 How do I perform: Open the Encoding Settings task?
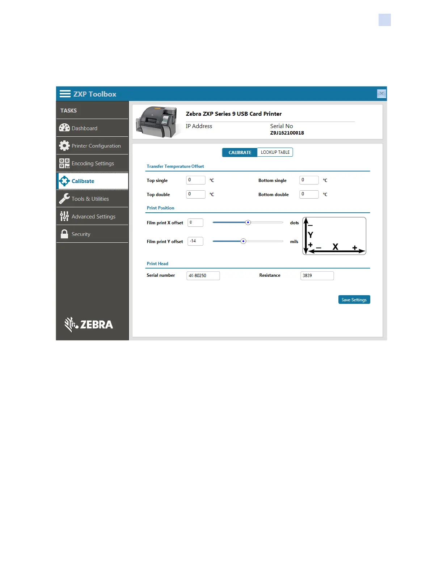tap(92, 164)
